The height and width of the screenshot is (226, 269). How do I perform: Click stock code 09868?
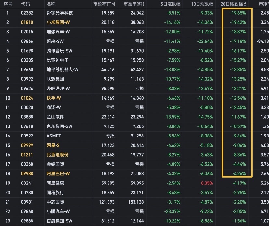tap(27, 211)
